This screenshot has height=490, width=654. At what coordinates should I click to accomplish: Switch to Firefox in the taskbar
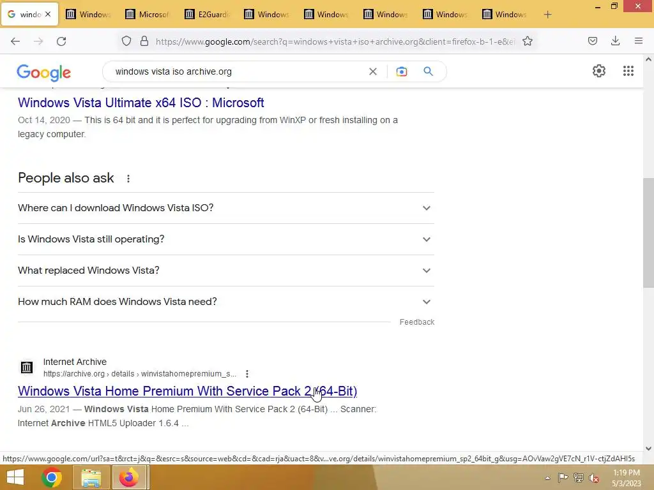click(129, 477)
